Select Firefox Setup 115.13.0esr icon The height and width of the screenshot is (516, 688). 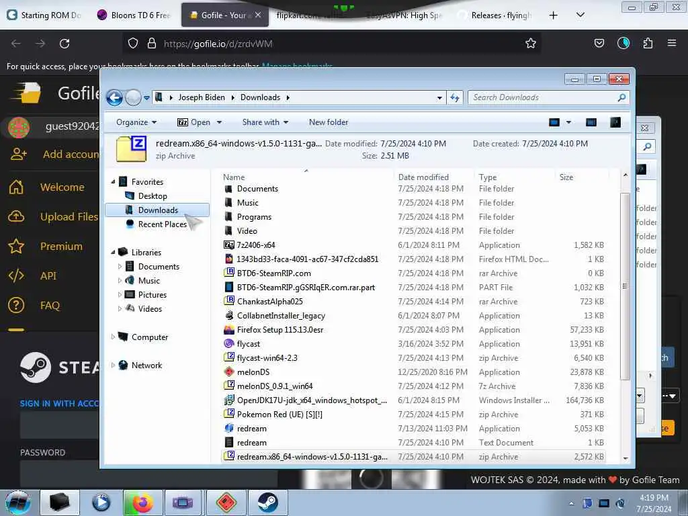point(228,329)
